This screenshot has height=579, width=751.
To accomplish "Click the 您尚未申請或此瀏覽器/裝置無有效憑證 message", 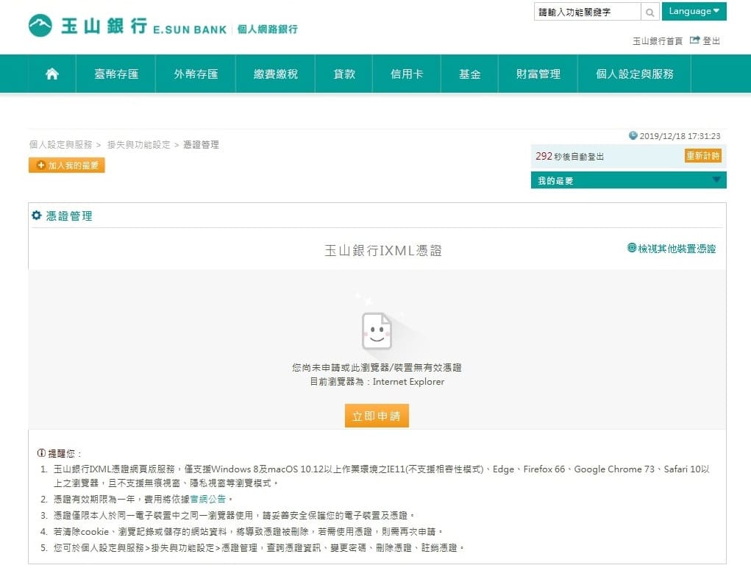I will 377,367.
